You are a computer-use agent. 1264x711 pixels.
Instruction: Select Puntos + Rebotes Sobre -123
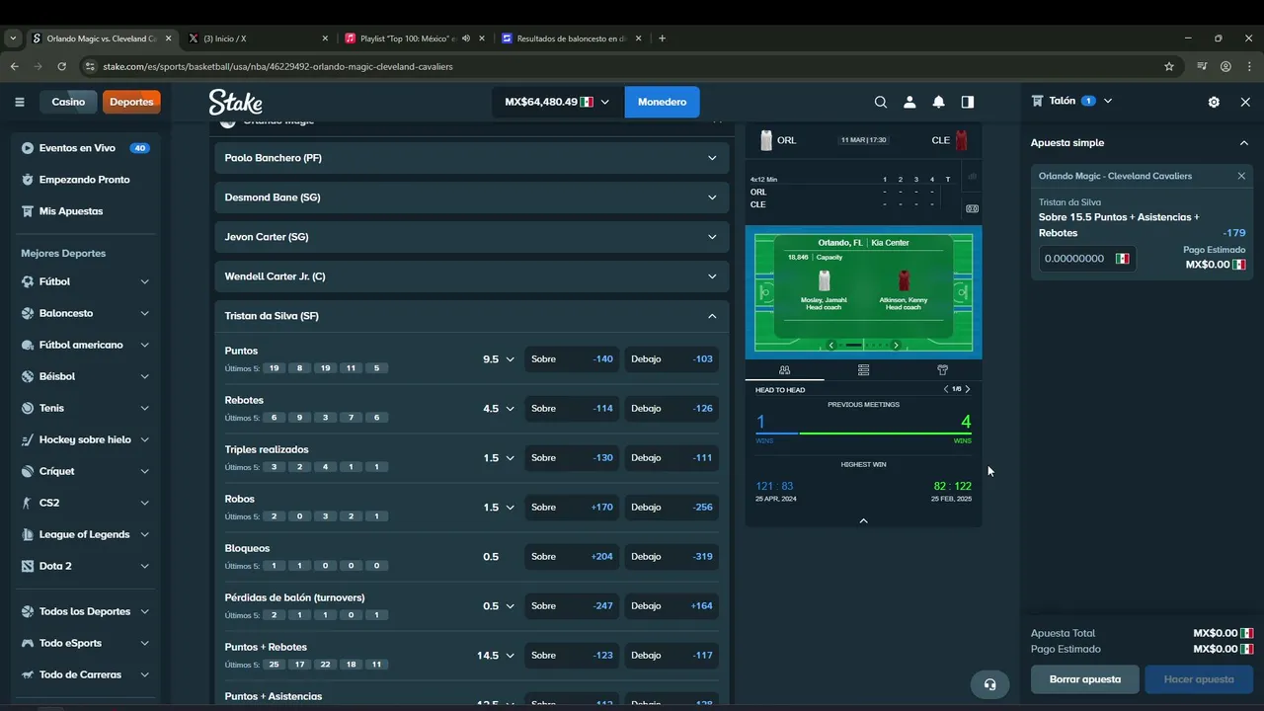(572, 656)
